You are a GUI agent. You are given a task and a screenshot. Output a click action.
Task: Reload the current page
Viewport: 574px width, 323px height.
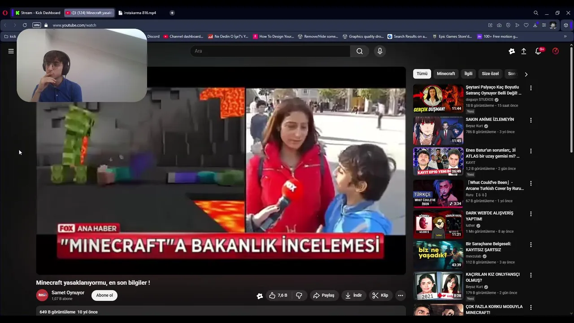pos(25,25)
